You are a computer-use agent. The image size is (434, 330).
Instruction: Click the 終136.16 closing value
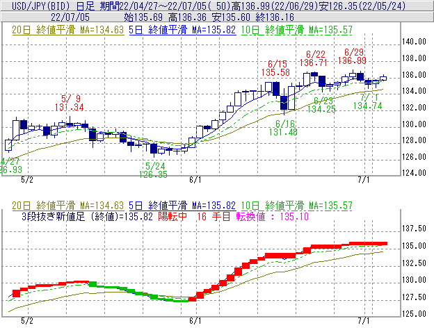click(275, 17)
